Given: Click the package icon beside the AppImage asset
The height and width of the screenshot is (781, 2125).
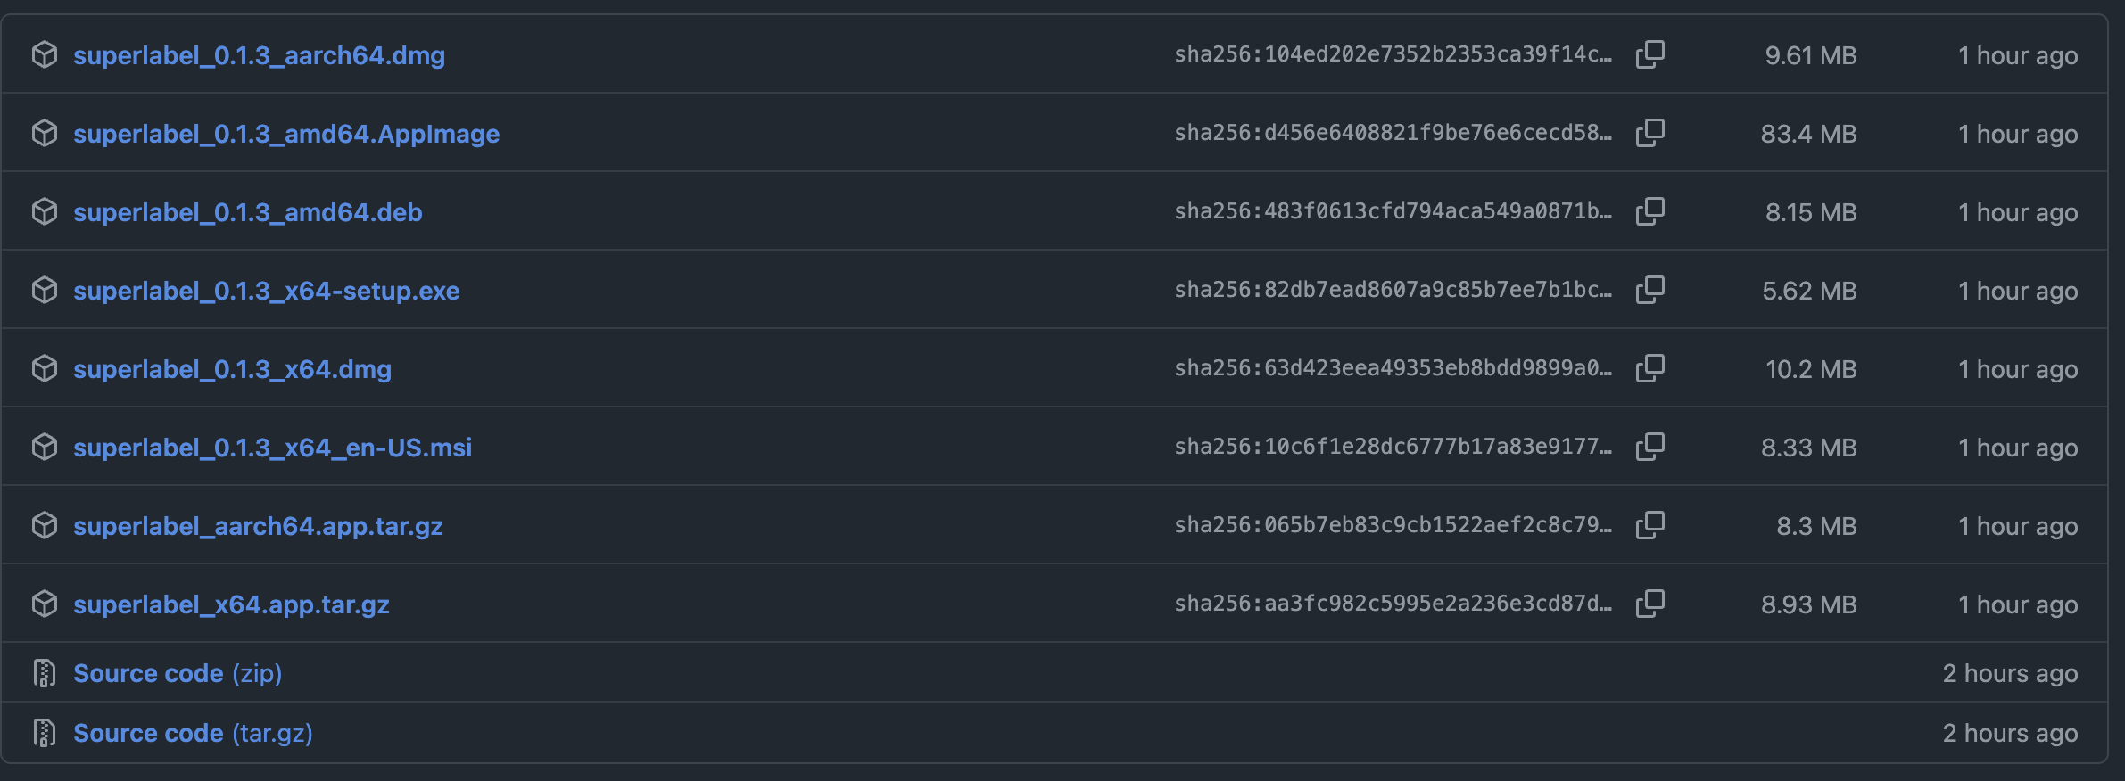Looking at the screenshot, I should [45, 133].
